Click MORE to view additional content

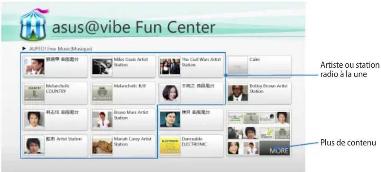pos(274,148)
